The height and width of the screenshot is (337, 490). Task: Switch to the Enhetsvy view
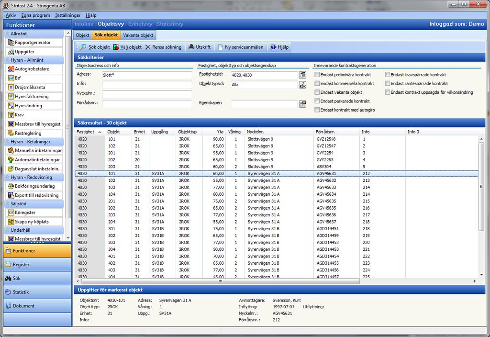pyautogui.click(x=140, y=24)
